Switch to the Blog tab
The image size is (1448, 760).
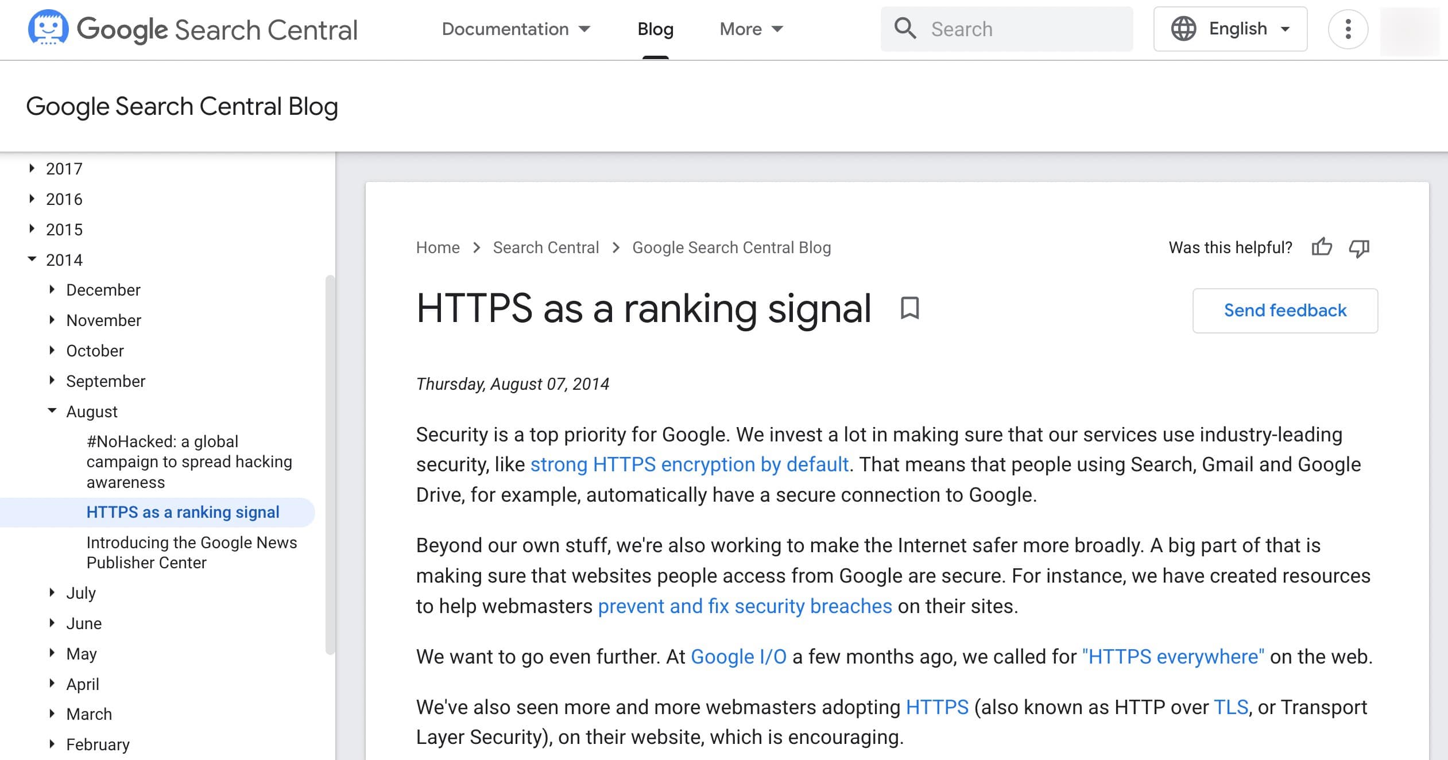(x=655, y=29)
